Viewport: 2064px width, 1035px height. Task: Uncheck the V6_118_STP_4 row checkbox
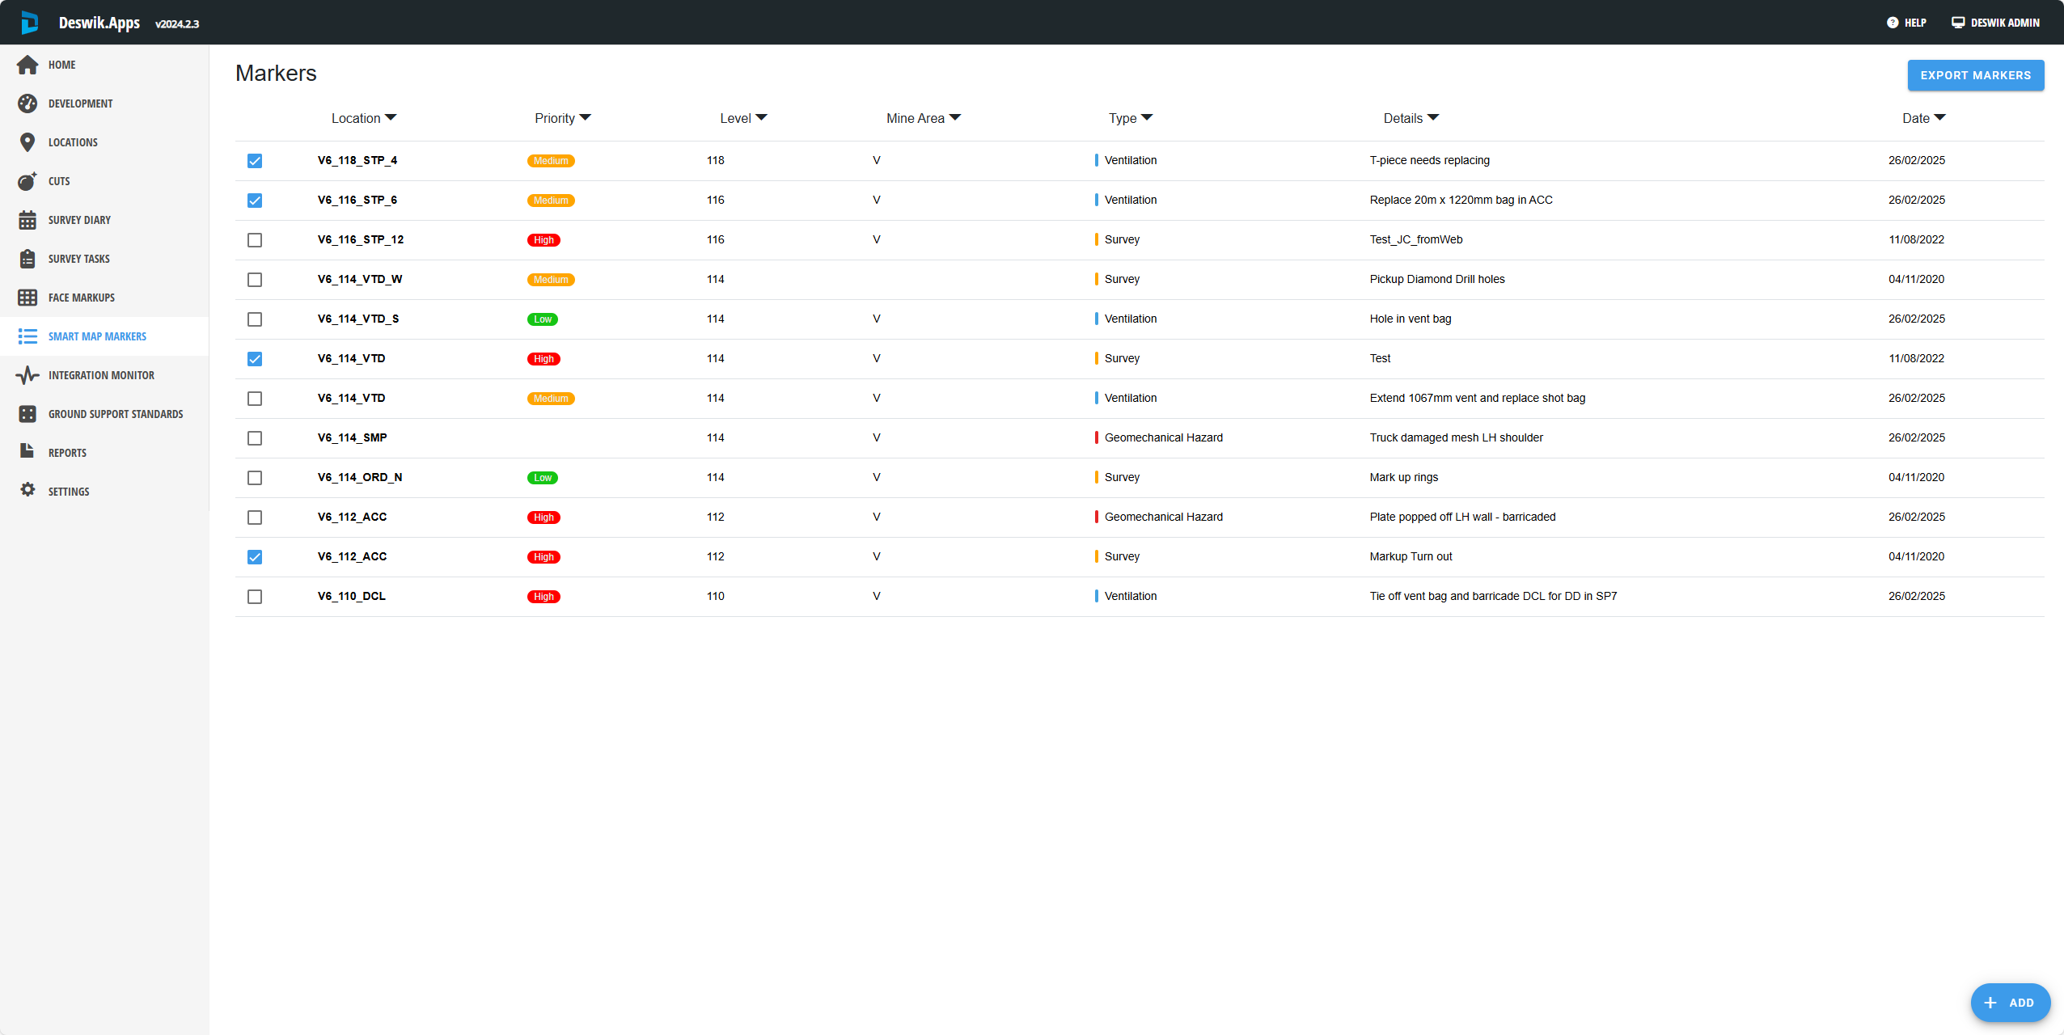point(255,161)
